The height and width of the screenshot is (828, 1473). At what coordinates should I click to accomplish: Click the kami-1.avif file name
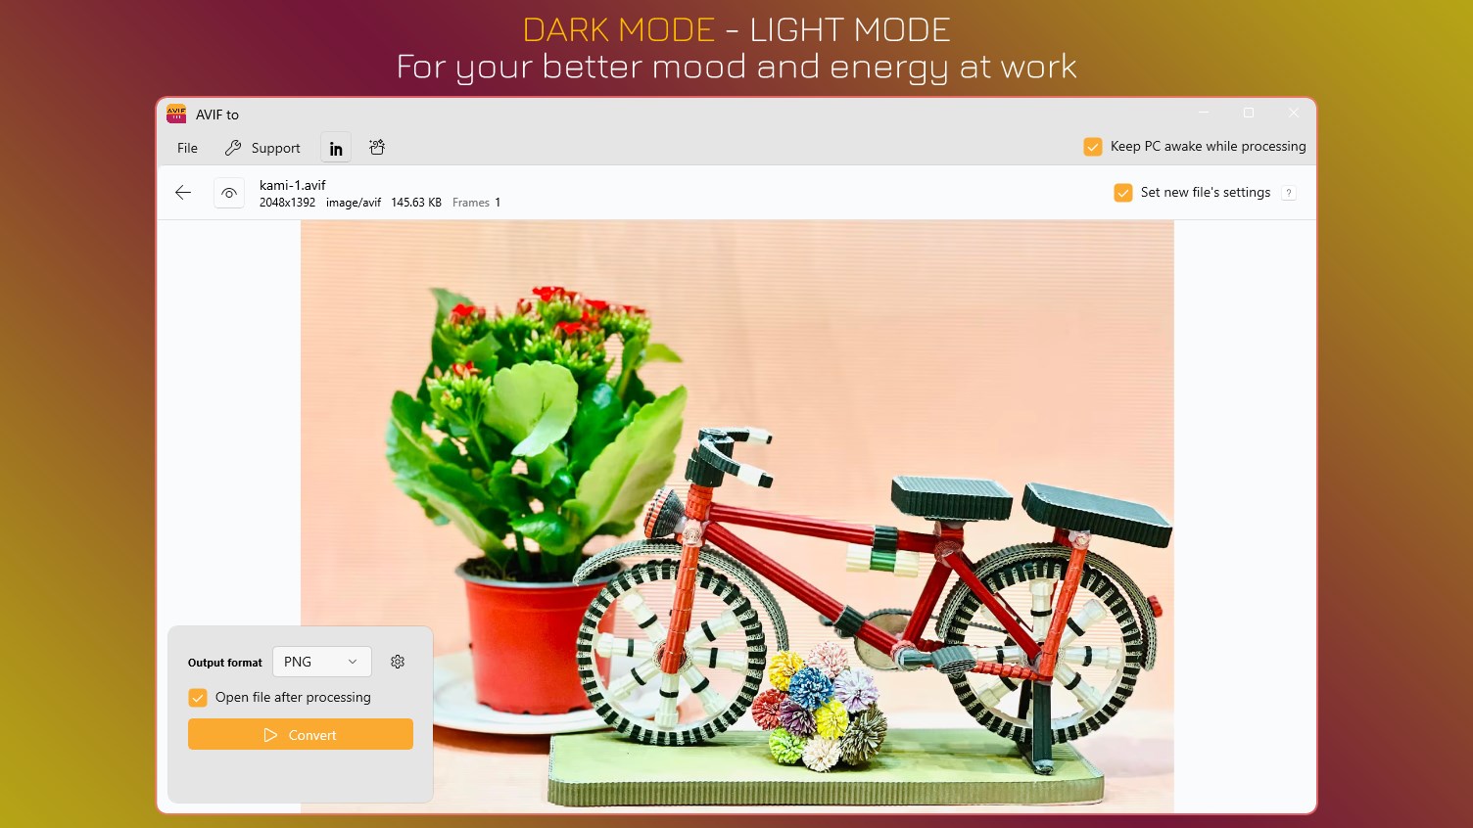(x=293, y=185)
